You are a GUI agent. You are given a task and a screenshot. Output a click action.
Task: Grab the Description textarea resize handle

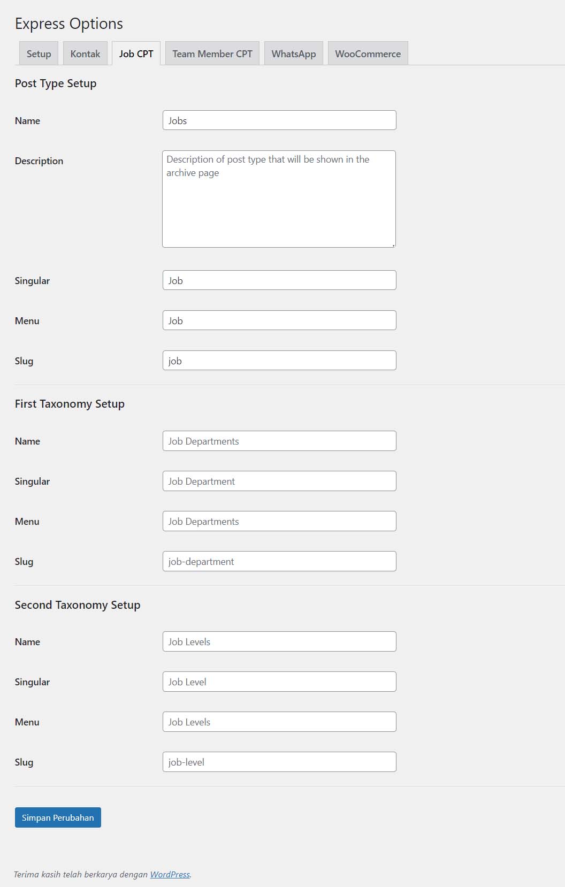pos(393,245)
